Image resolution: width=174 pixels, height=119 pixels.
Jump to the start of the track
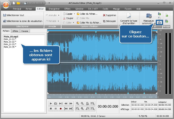pos(66,109)
